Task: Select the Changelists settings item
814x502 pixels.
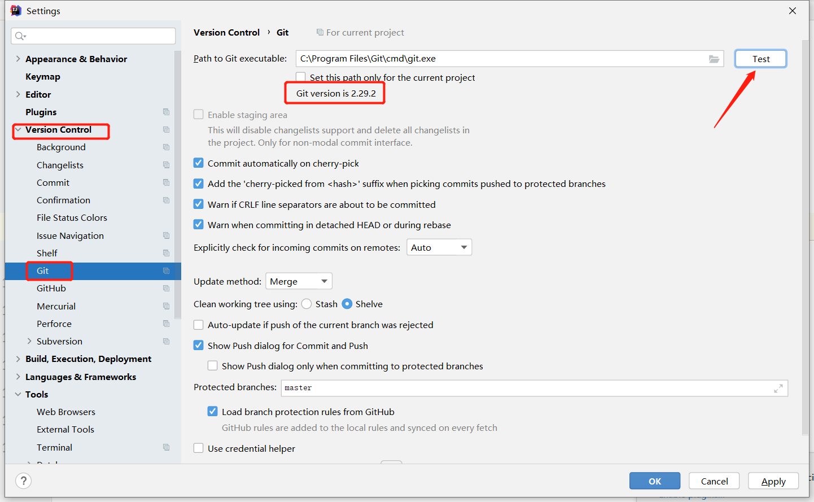Action: pyautogui.click(x=60, y=165)
